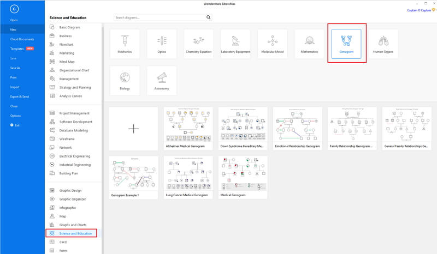Select Organizational Chart category
The height and width of the screenshot is (254, 437).
(x=73, y=70)
